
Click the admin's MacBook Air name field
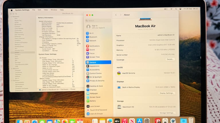[166, 35]
